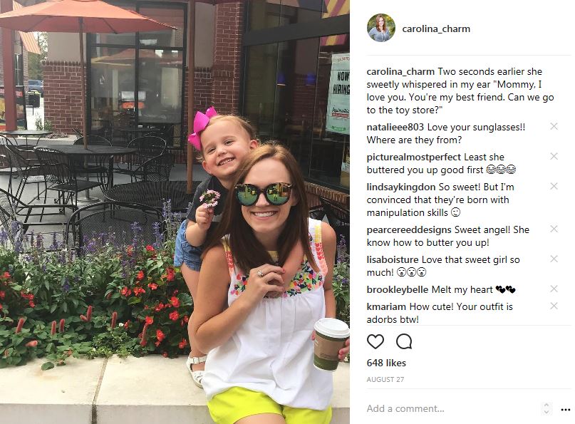
Task: Open the three-dot more options menu
Action: pos(566,409)
